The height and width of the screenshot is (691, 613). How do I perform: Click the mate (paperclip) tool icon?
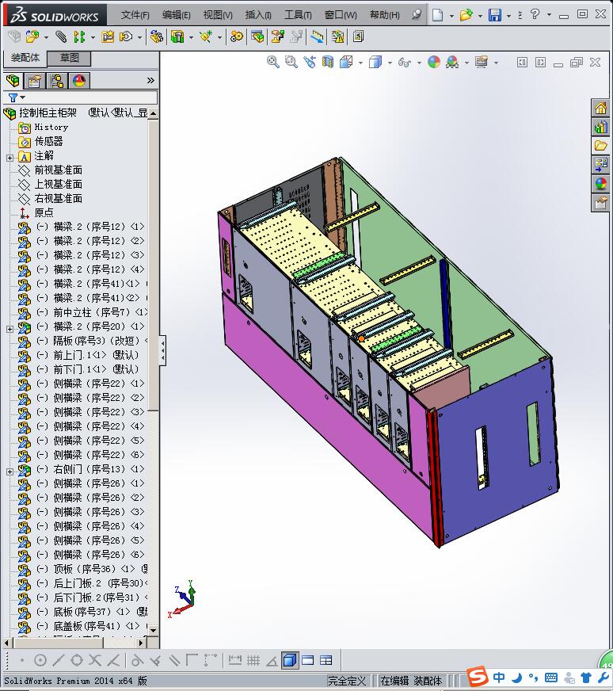tap(61, 36)
